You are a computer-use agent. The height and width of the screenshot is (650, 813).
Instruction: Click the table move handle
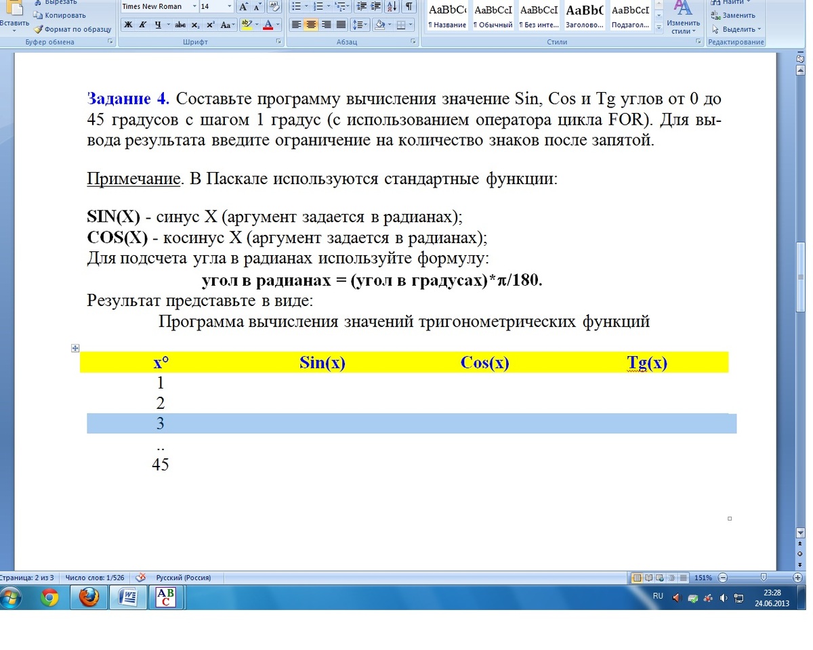[76, 348]
